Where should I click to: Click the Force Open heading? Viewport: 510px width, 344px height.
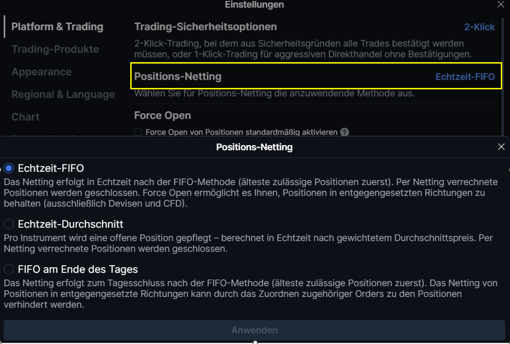tap(162, 116)
